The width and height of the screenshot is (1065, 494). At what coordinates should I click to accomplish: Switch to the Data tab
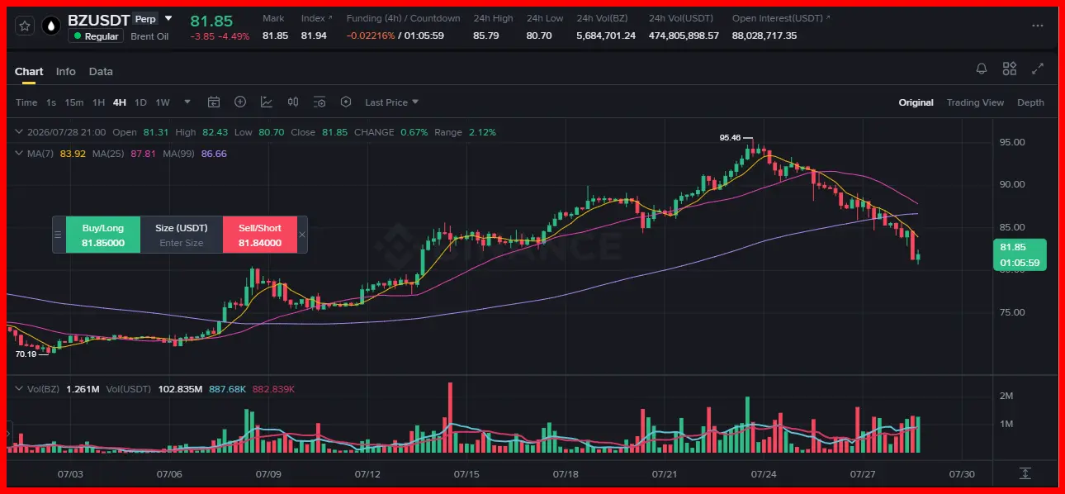point(101,72)
